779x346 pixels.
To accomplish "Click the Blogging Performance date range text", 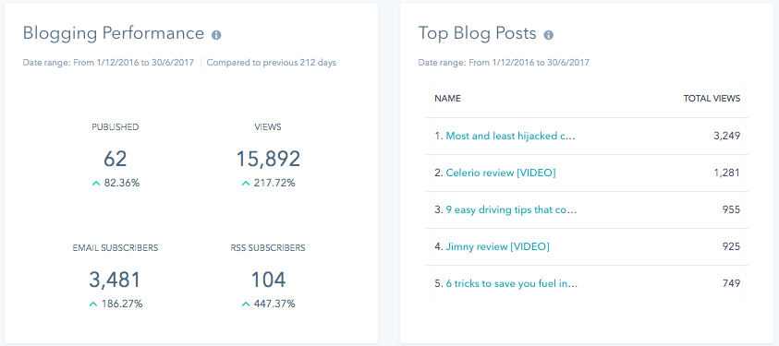I will tap(108, 63).
